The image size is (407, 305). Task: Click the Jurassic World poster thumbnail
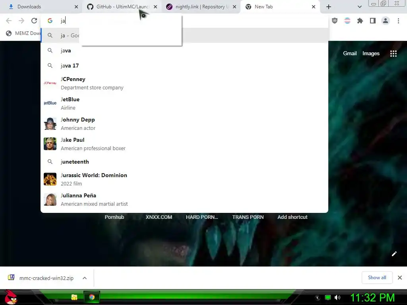pos(50,179)
